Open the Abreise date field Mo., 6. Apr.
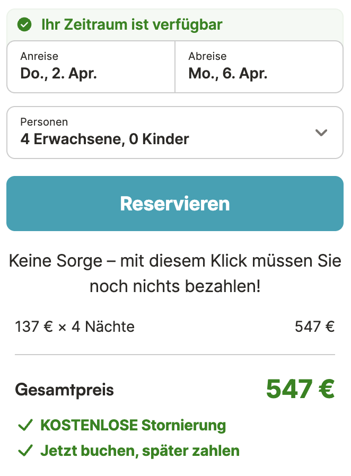This screenshot has width=351, height=476. (x=259, y=66)
